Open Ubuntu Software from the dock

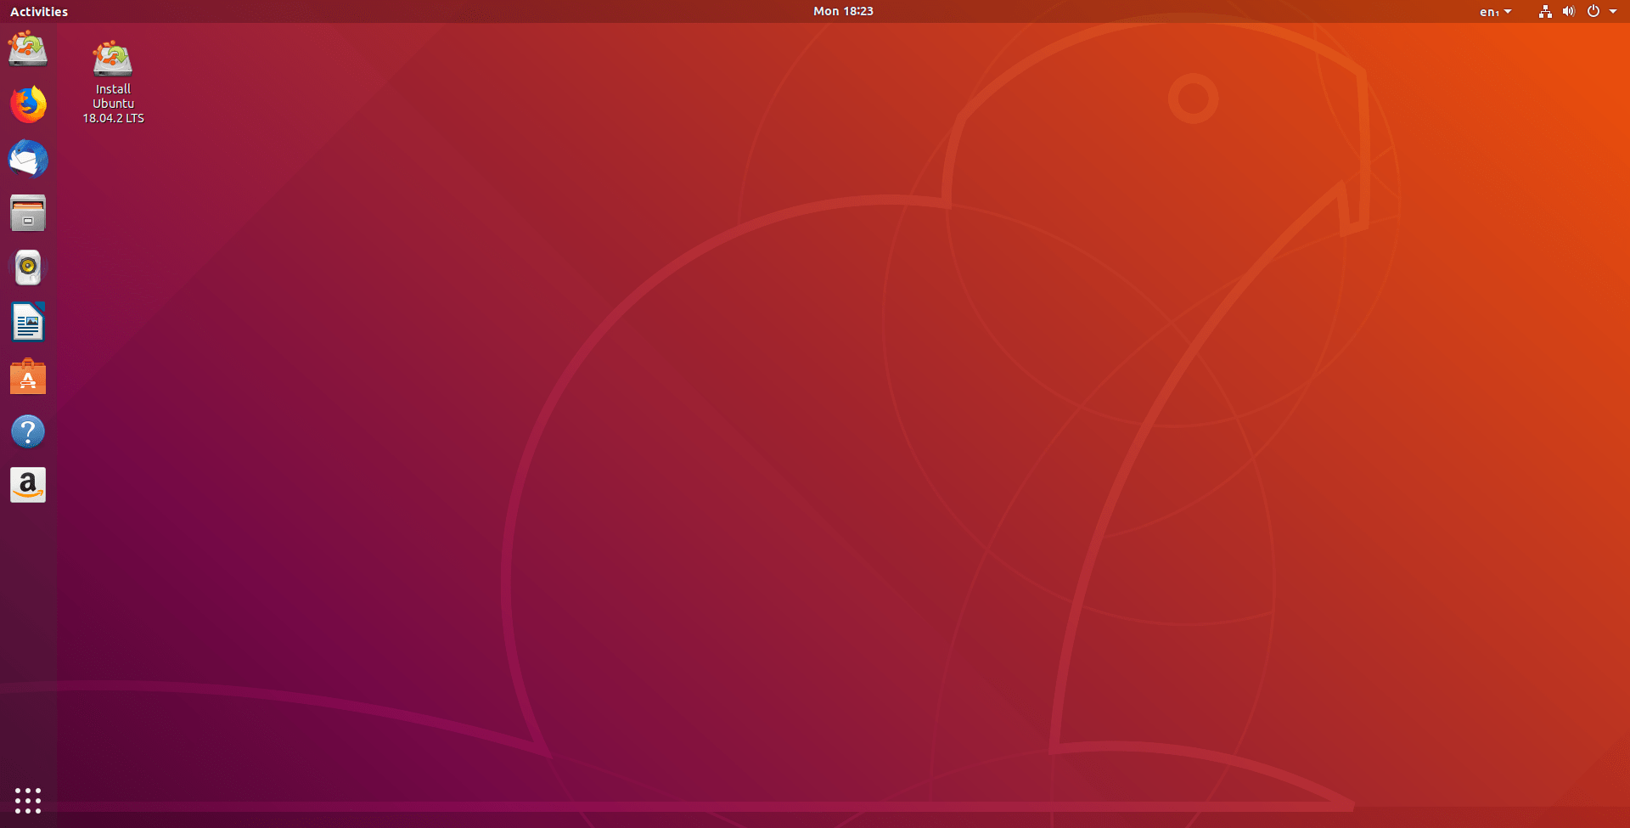tap(28, 376)
